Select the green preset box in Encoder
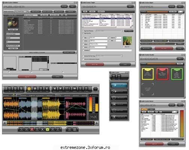The height and width of the screenshot is (150, 189). pos(177,74)
